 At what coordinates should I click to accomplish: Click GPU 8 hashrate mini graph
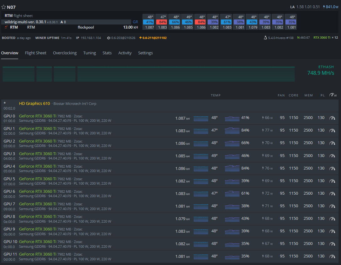pos(201,219)
